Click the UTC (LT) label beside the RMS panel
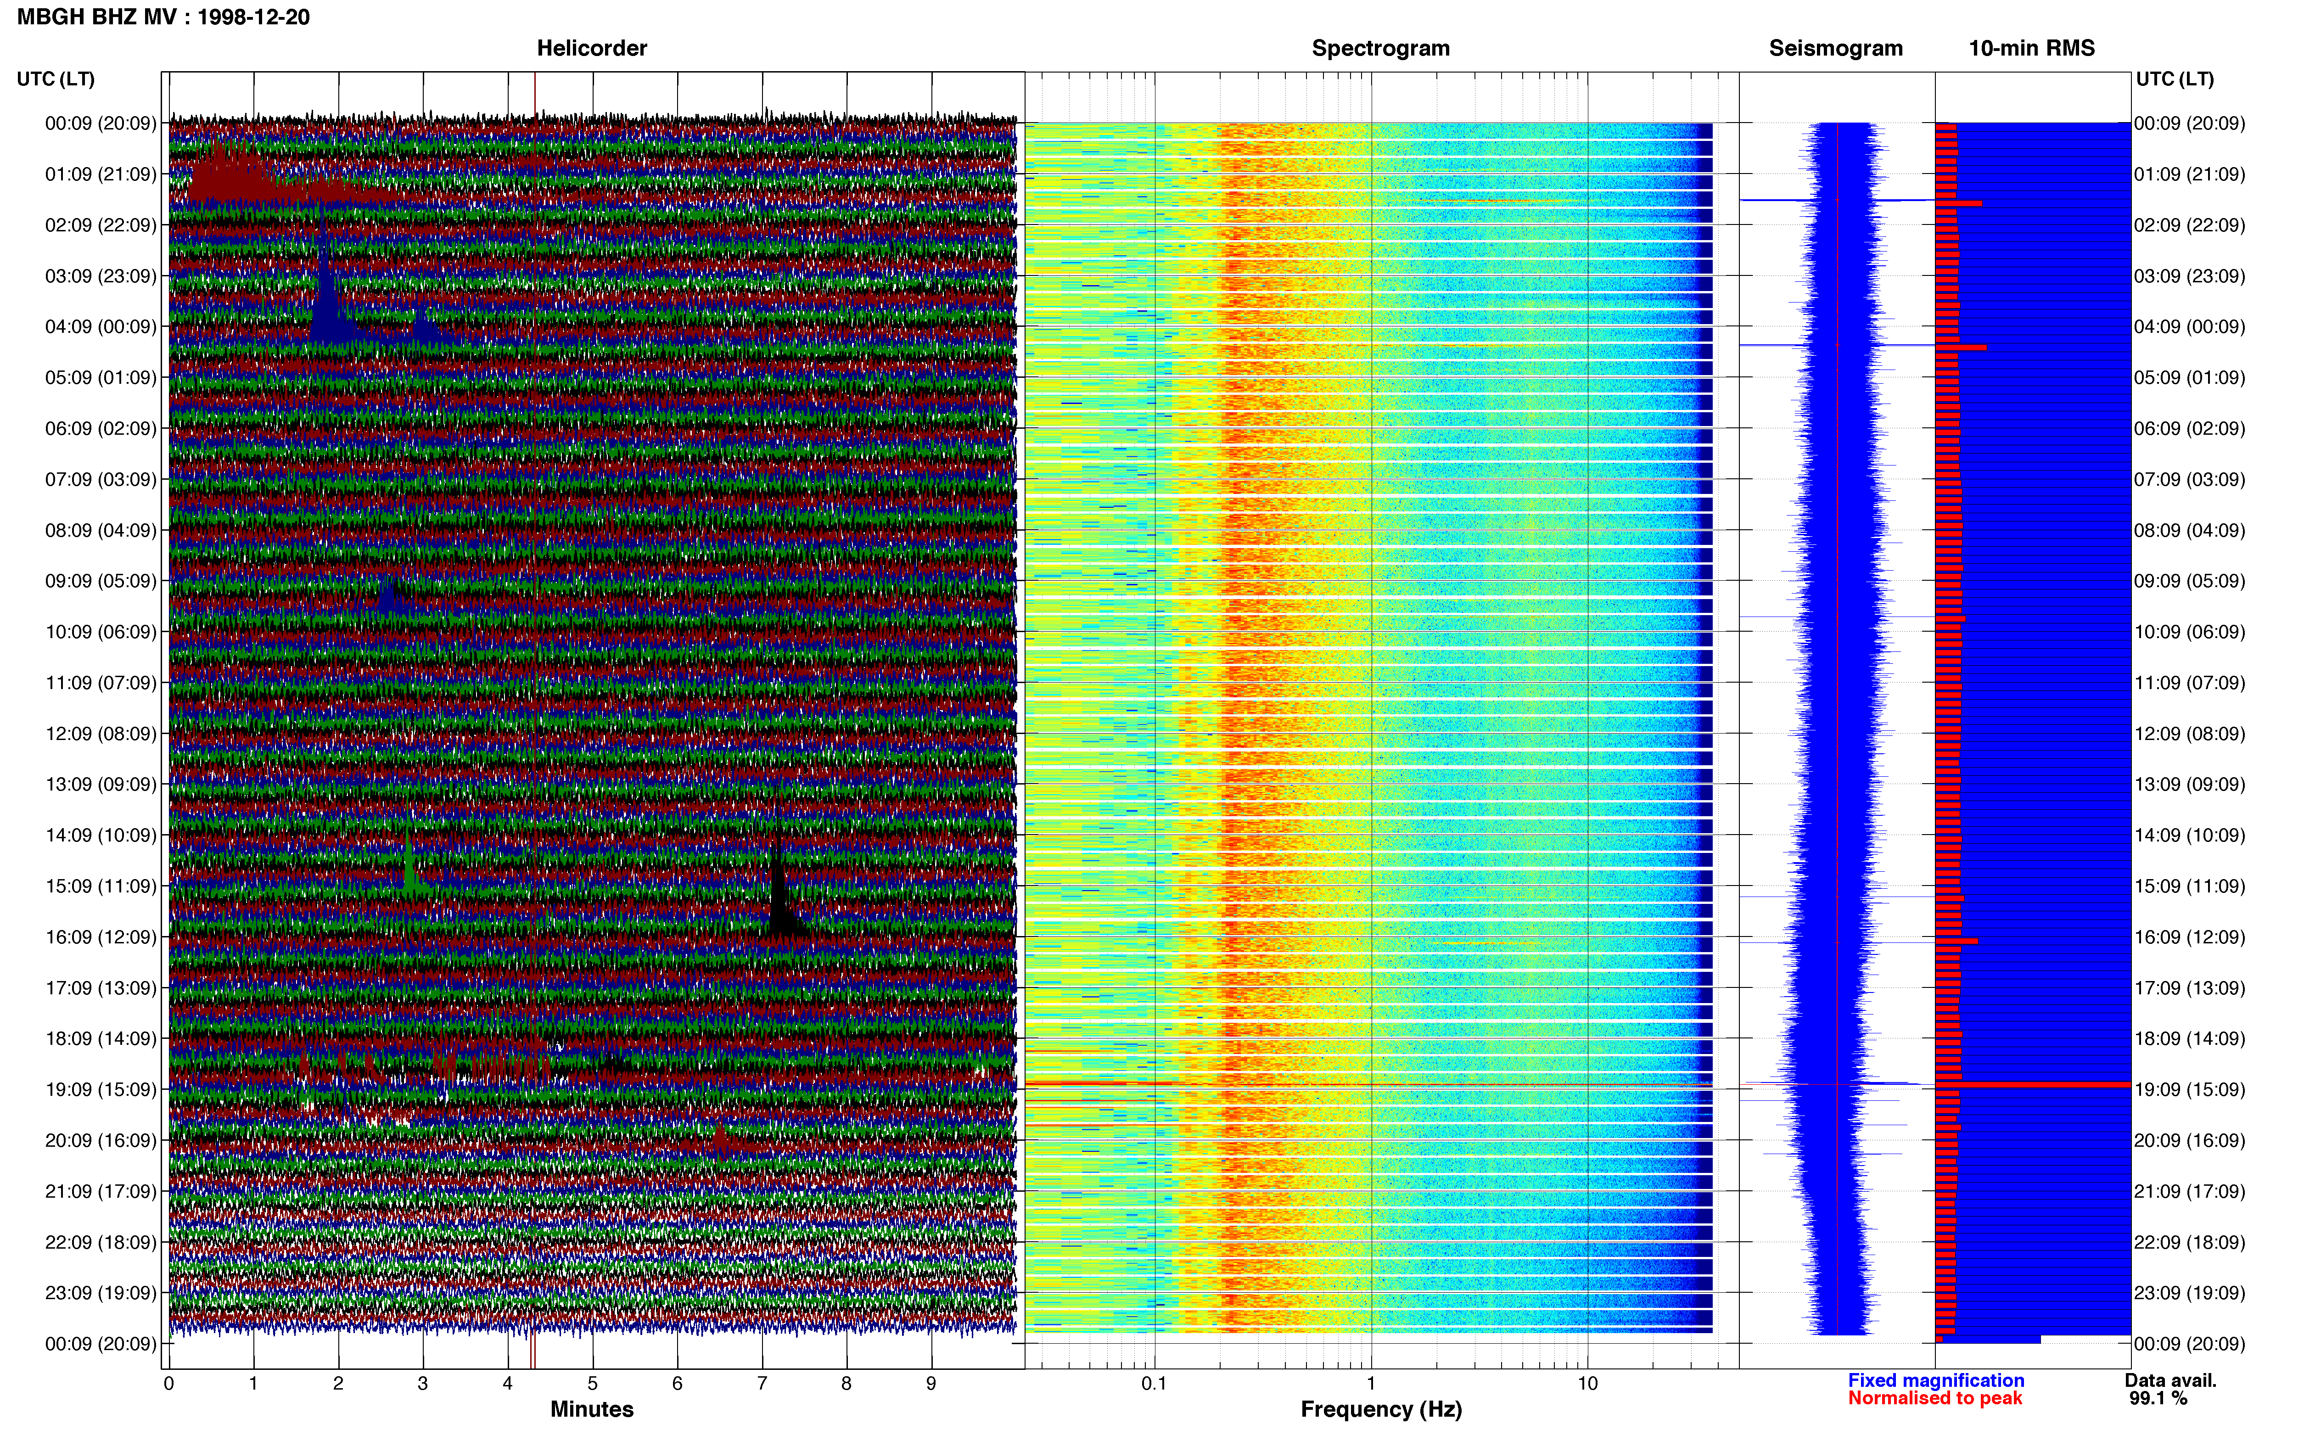The width and height of the screenshot is (2304, 1441). tap(2175, 79)
